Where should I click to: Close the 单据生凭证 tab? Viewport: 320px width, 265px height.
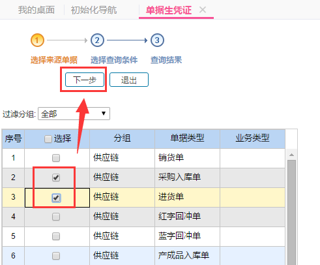(203, 10)
